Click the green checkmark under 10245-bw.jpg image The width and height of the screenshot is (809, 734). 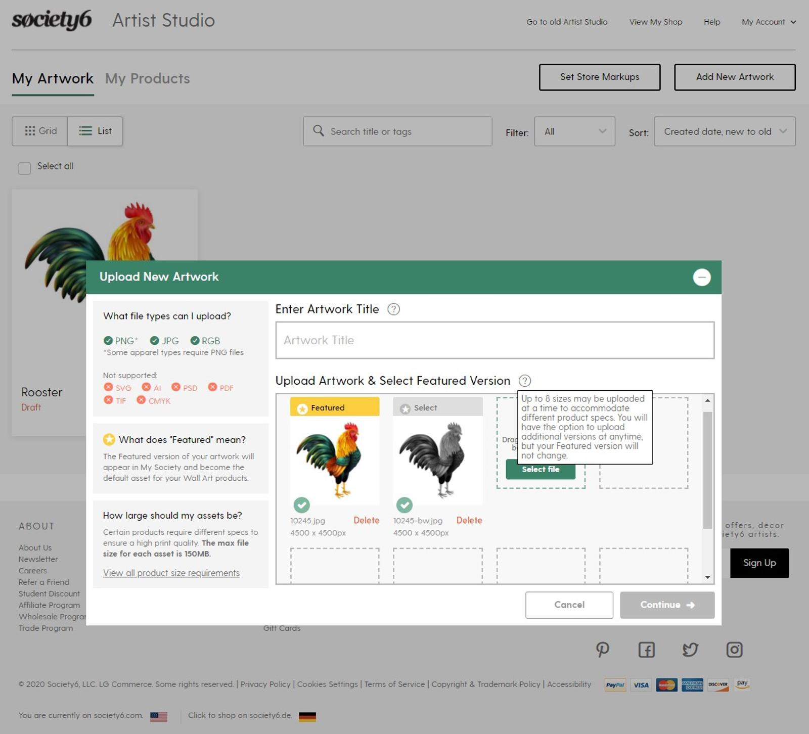[x=404, y=504]
